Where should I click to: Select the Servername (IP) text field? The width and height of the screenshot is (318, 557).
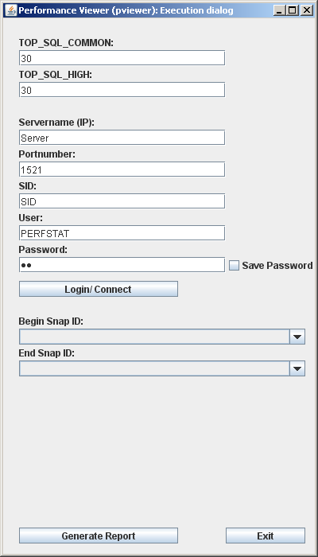(x=122, y=138)
